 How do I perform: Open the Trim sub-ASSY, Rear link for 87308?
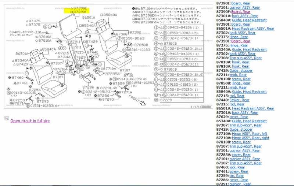point(245,58)
